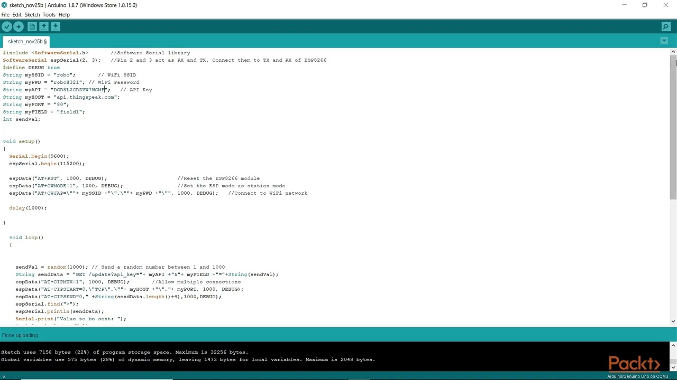Click the editor scrollbar down arrow
The width and height of the screenshot is (677, 380).
(673, 321)
